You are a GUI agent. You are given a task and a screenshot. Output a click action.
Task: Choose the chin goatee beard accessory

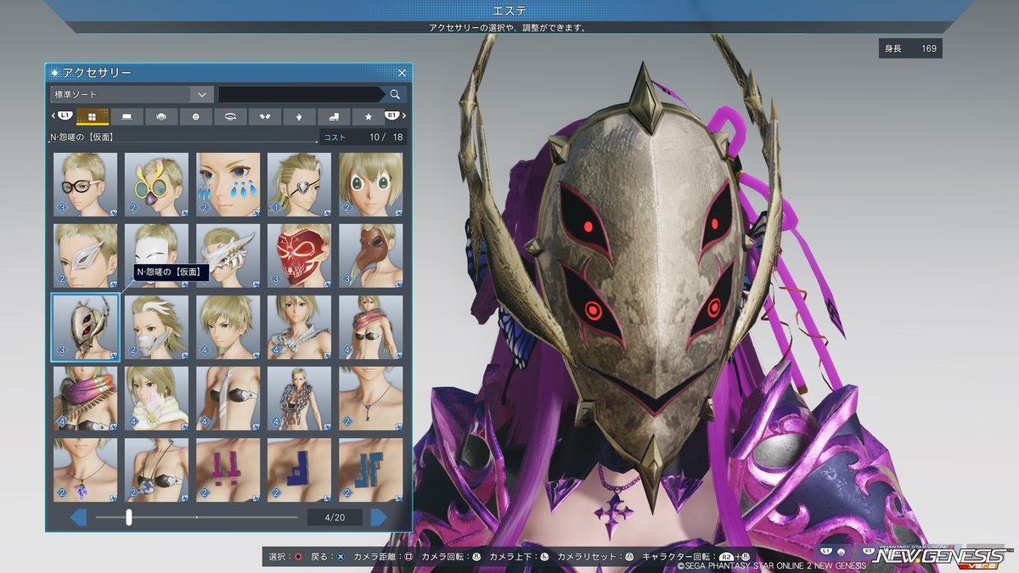click(x=228, y=327)
